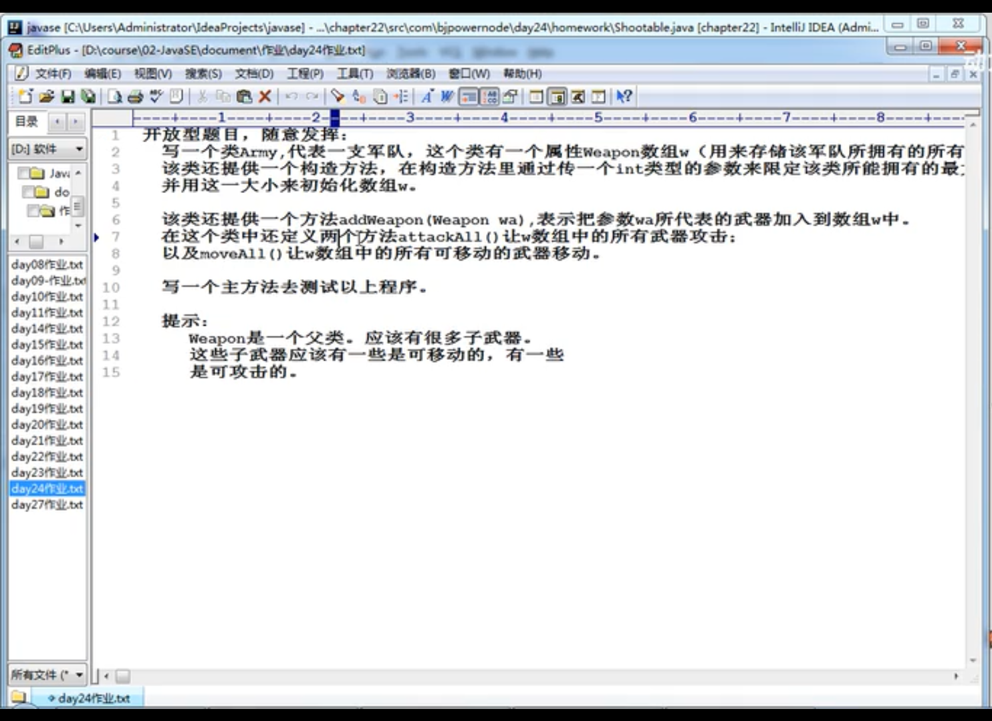Toggle Word Wrap 'W' icon

tap(448, 97)
